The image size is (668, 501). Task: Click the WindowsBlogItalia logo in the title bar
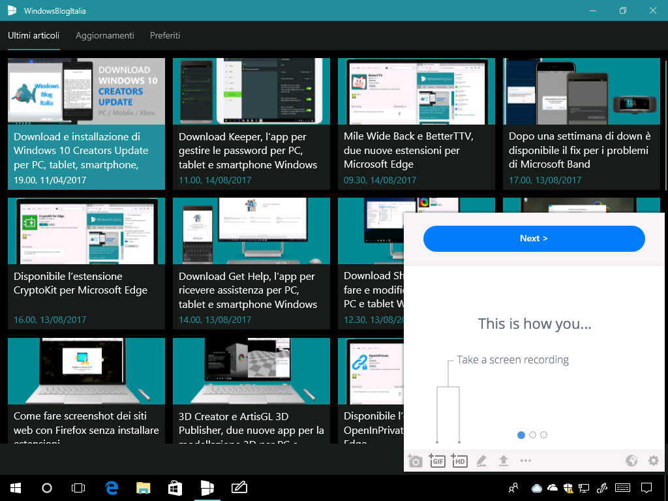click(12, 10)
